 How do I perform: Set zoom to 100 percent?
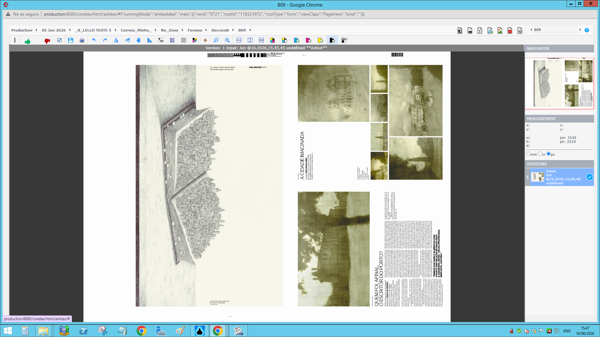click(x=262, y=40)
